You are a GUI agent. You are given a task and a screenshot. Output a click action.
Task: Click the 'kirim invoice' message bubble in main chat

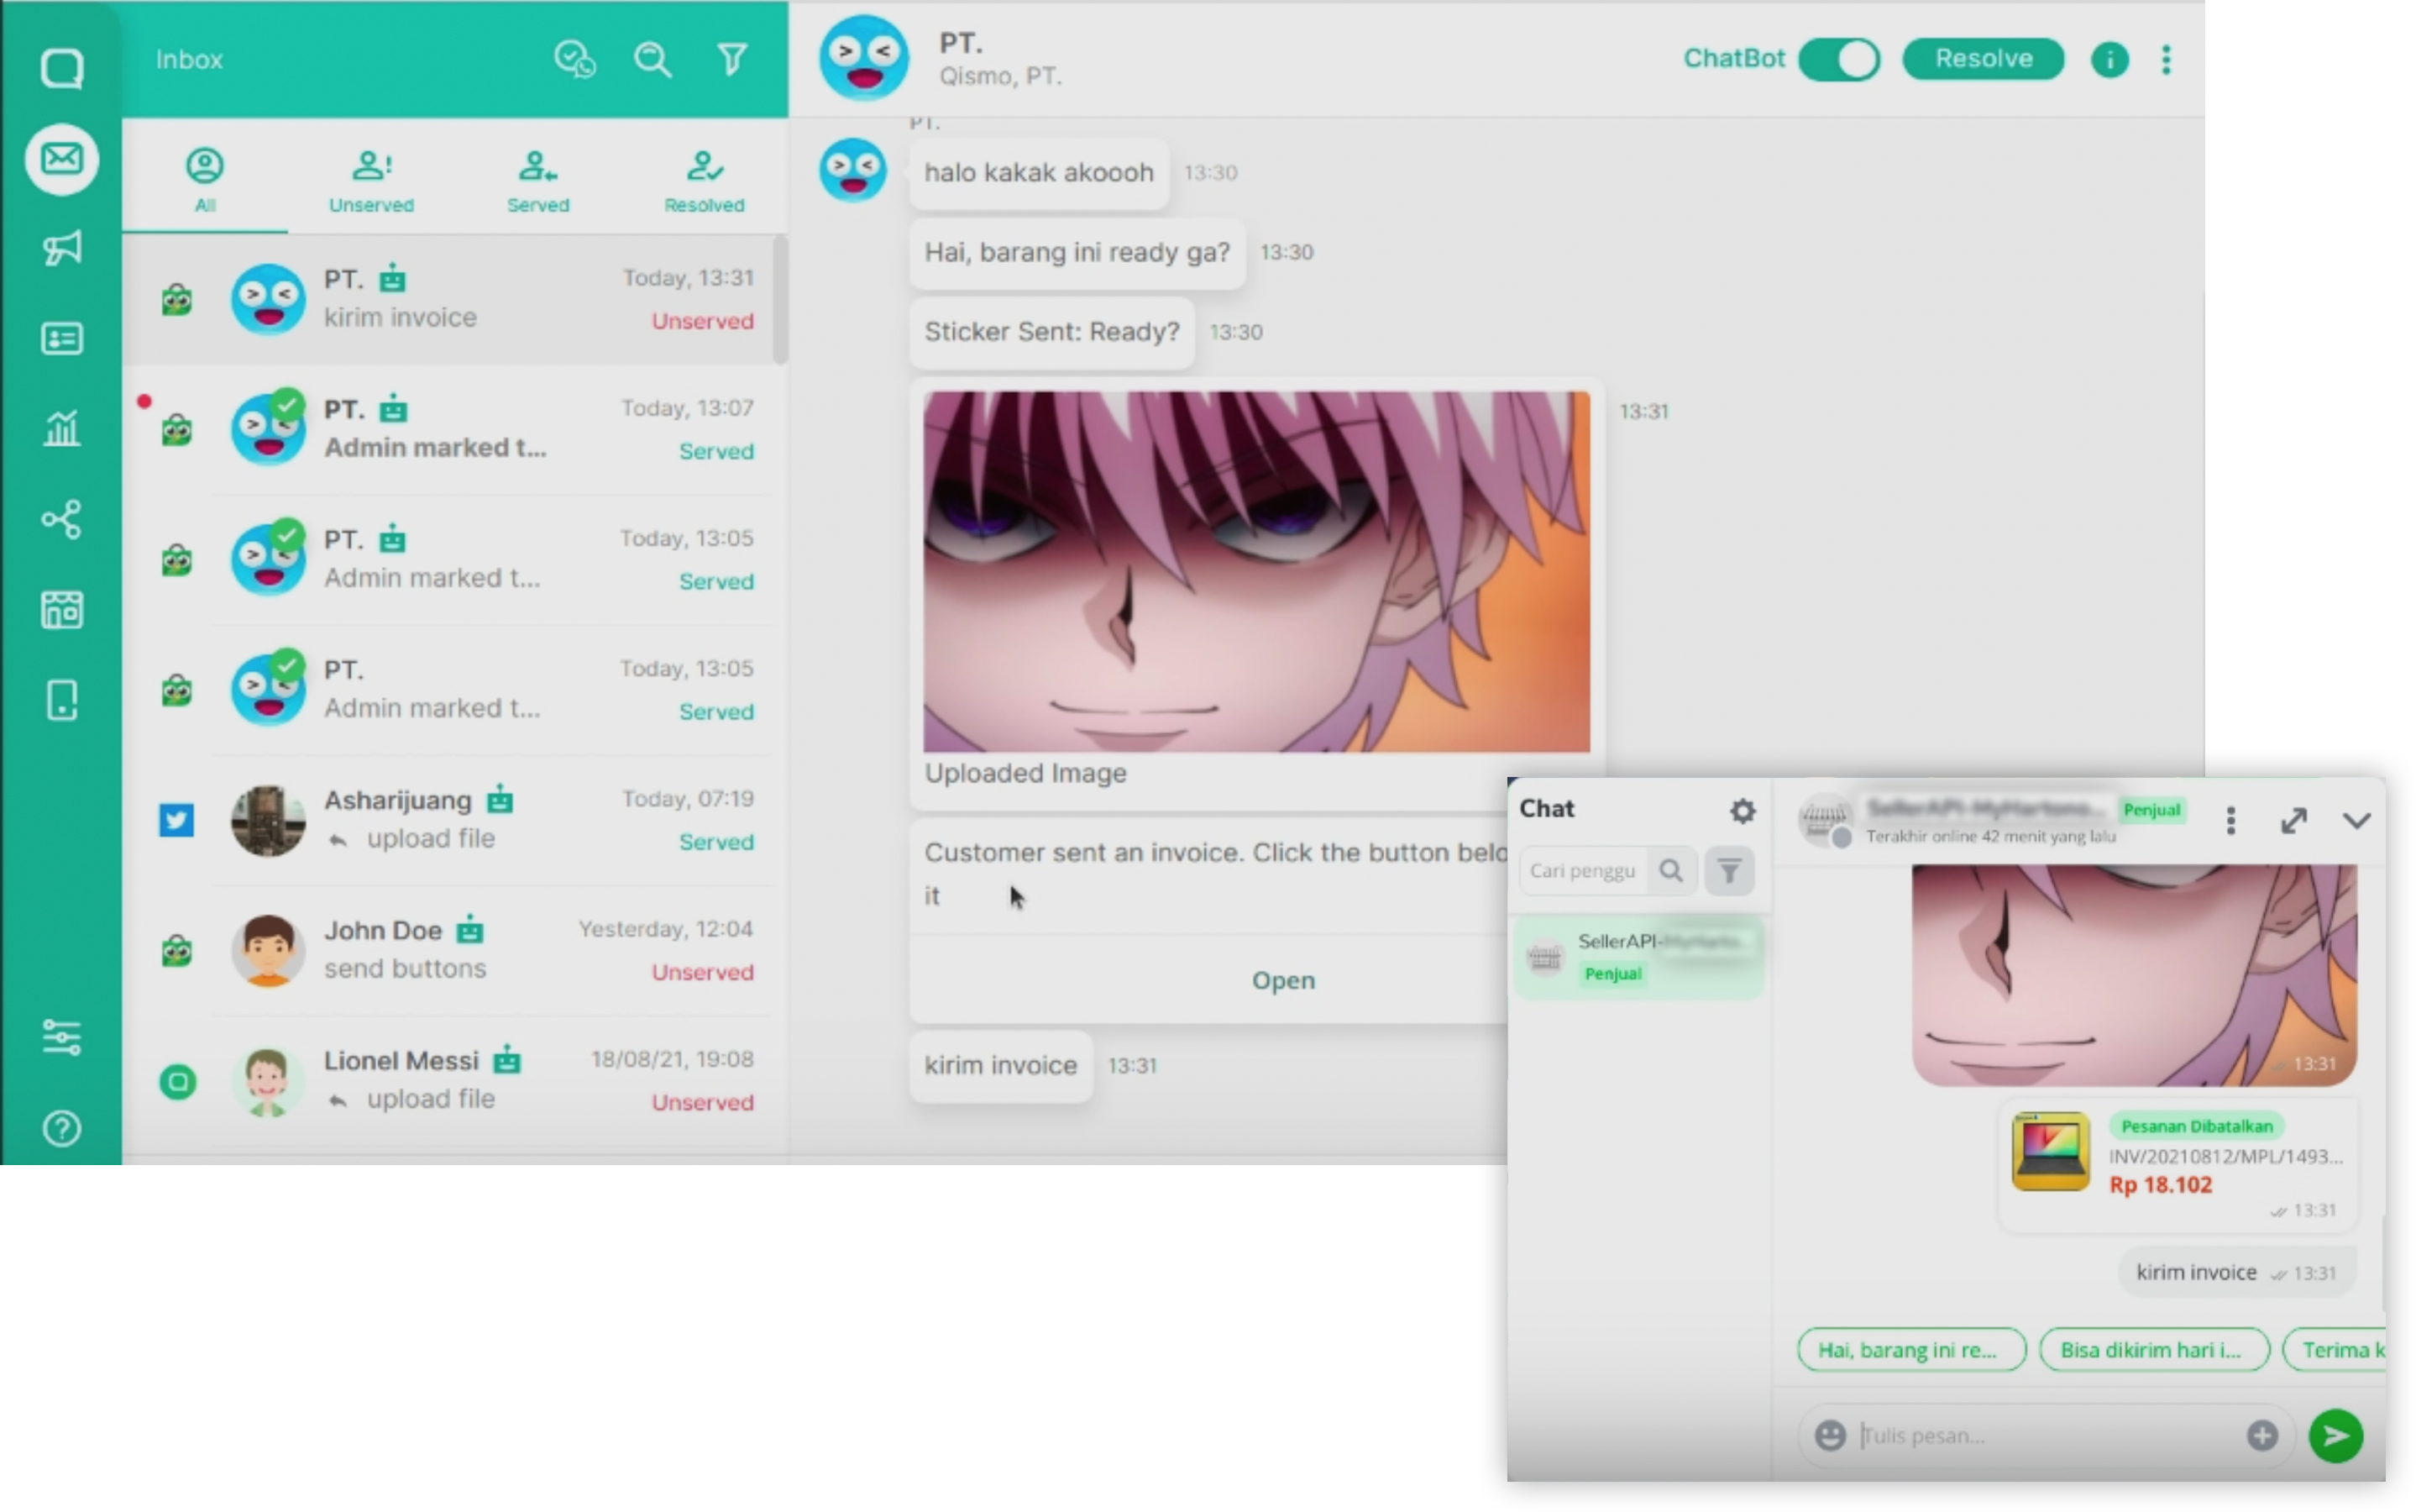(x=1001, y=1065)
